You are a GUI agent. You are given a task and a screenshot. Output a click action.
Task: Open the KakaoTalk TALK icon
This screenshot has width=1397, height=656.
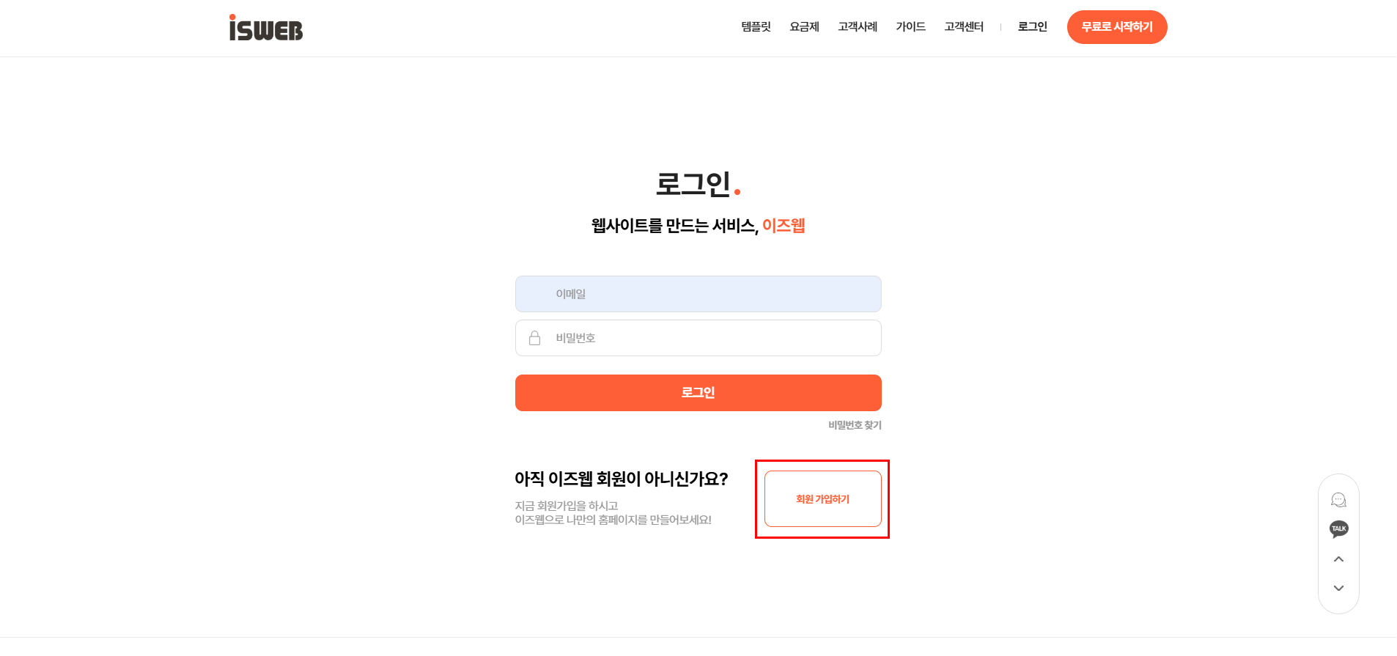(1338, 529)
